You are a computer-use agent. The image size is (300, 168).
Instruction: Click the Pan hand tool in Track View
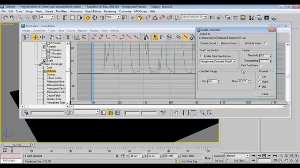coord(176,113)
